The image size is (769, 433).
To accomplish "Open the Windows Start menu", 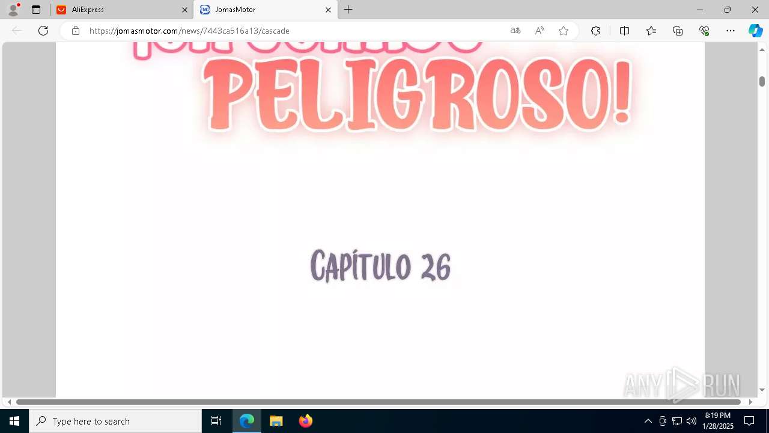I will point(14,421).
